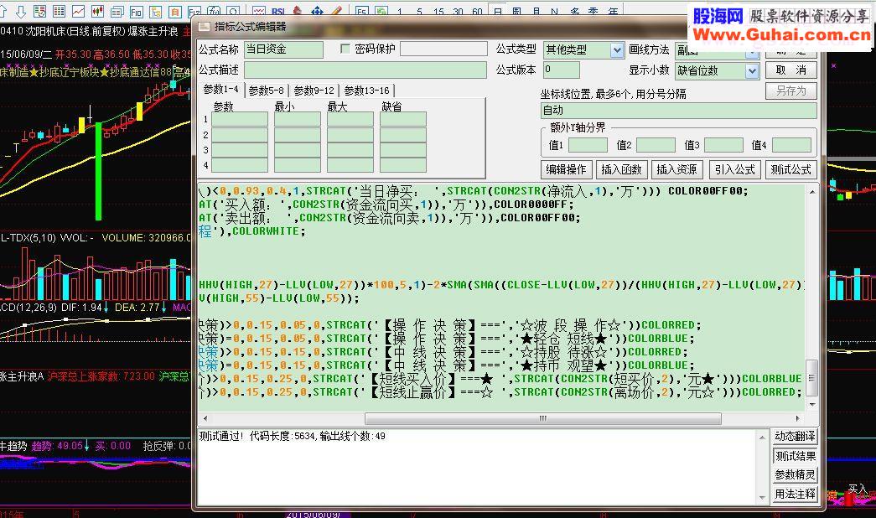Click the F5 toolbar icon
The image size is (876, 518).
click(362, 11)
